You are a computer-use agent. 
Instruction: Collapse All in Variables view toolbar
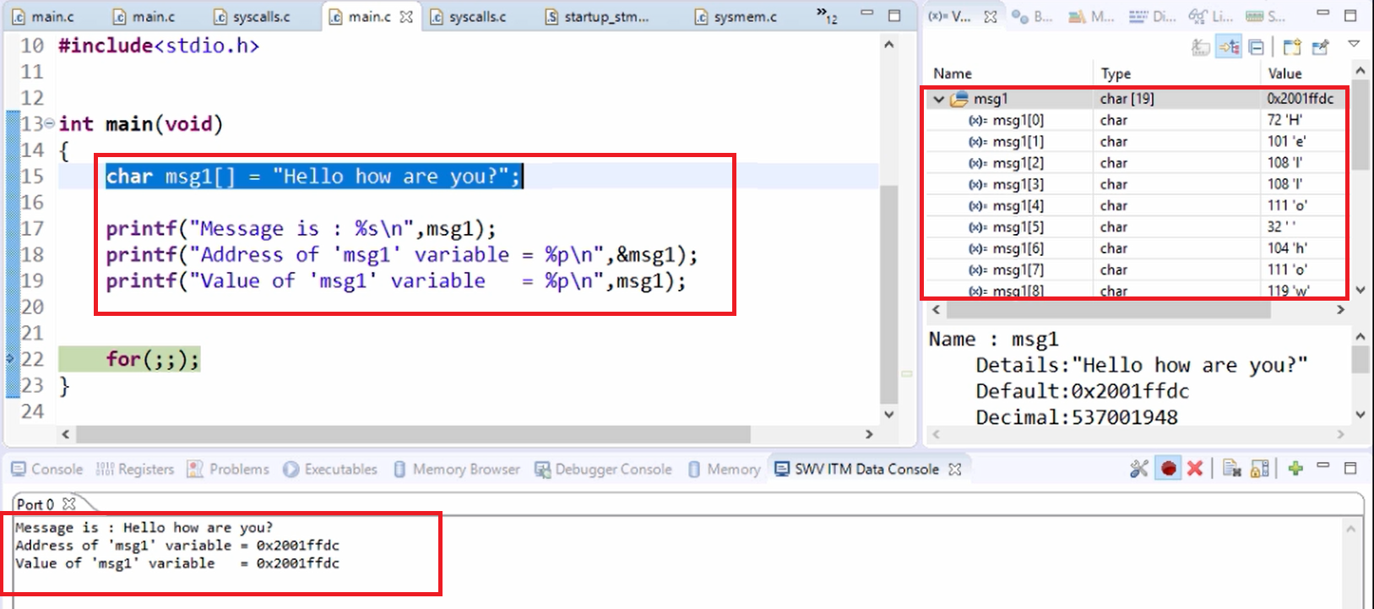(x=1257, y=47)
